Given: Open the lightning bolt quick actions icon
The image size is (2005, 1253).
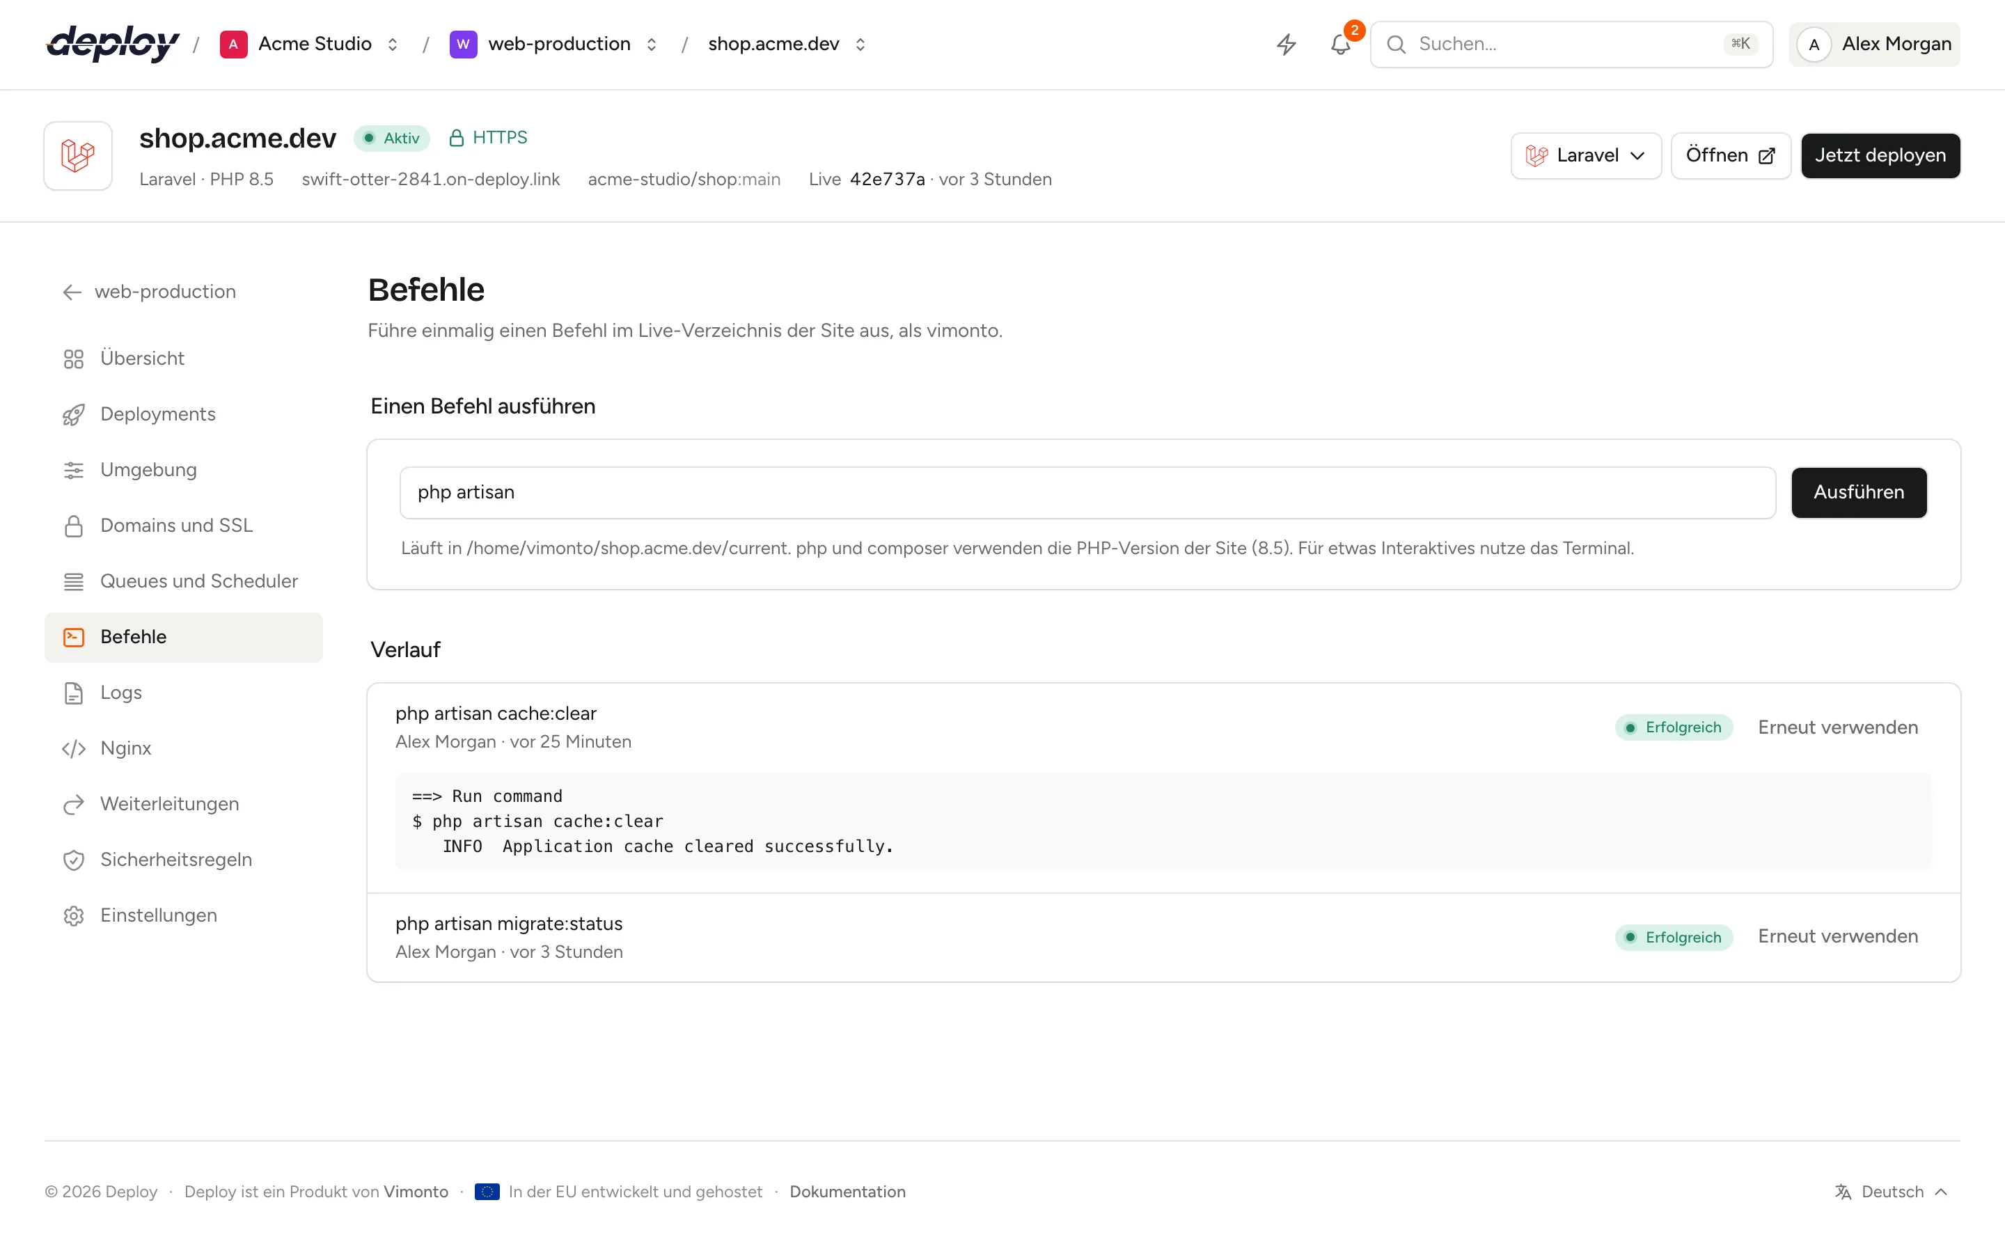Looking at the screenshot, I should tap(1286, 44).
